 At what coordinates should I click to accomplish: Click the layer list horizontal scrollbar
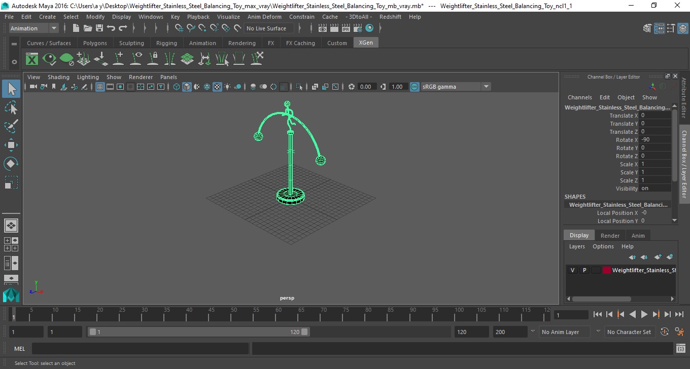pyautogui.click(x=601, y=299)
